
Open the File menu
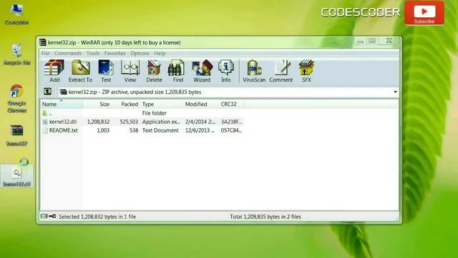46,53
